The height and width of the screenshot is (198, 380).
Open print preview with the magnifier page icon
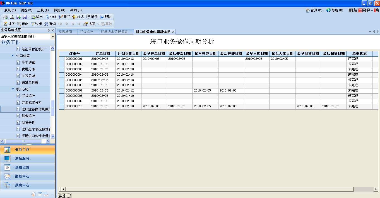point(12,17)
